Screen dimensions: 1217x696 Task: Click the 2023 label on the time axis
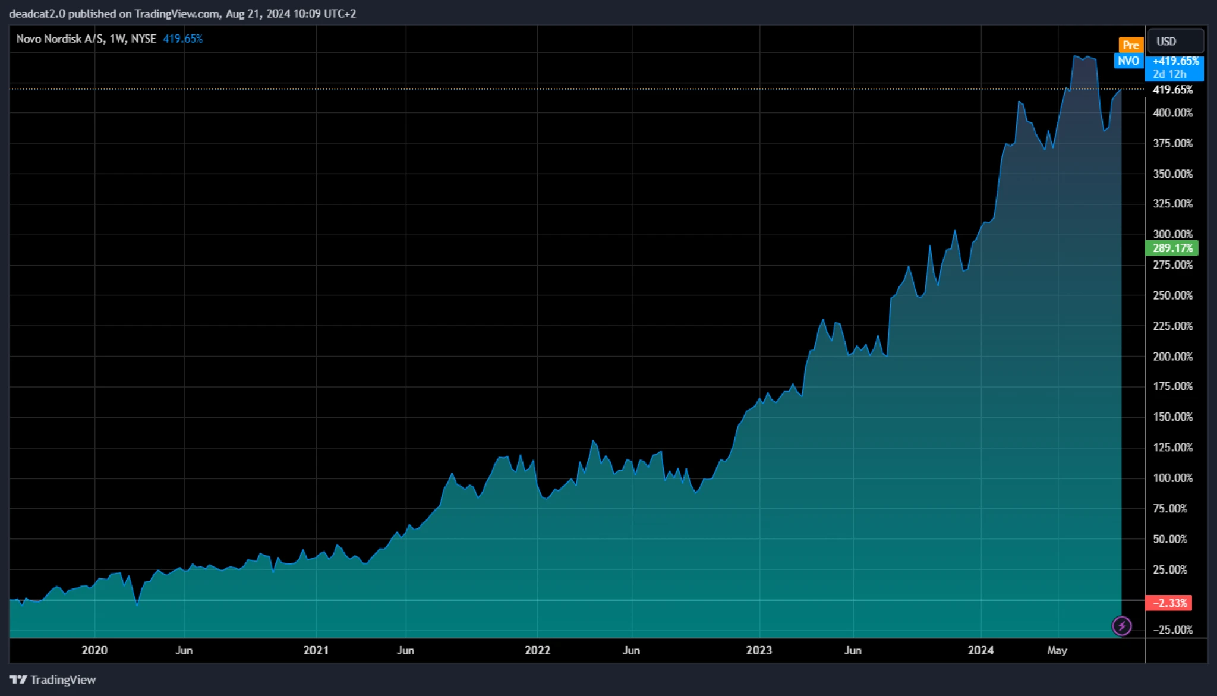click(759, 650)
